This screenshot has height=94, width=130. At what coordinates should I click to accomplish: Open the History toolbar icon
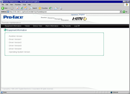point(51,8)
